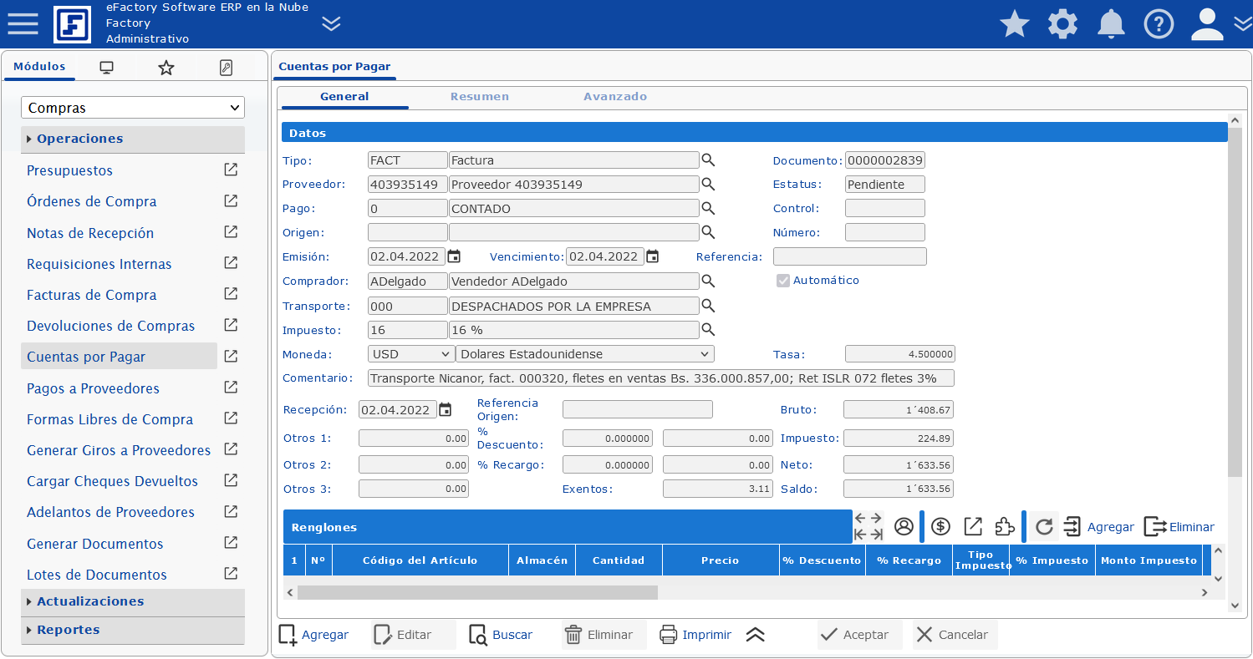The image size is (1253, 659).
Task: Click the new-window icon beside Órdenes de Compra
Action: [231, 200]
